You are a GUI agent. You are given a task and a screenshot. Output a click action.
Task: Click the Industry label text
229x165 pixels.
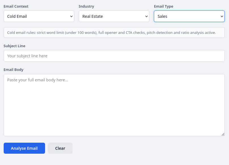pos(86,6)
